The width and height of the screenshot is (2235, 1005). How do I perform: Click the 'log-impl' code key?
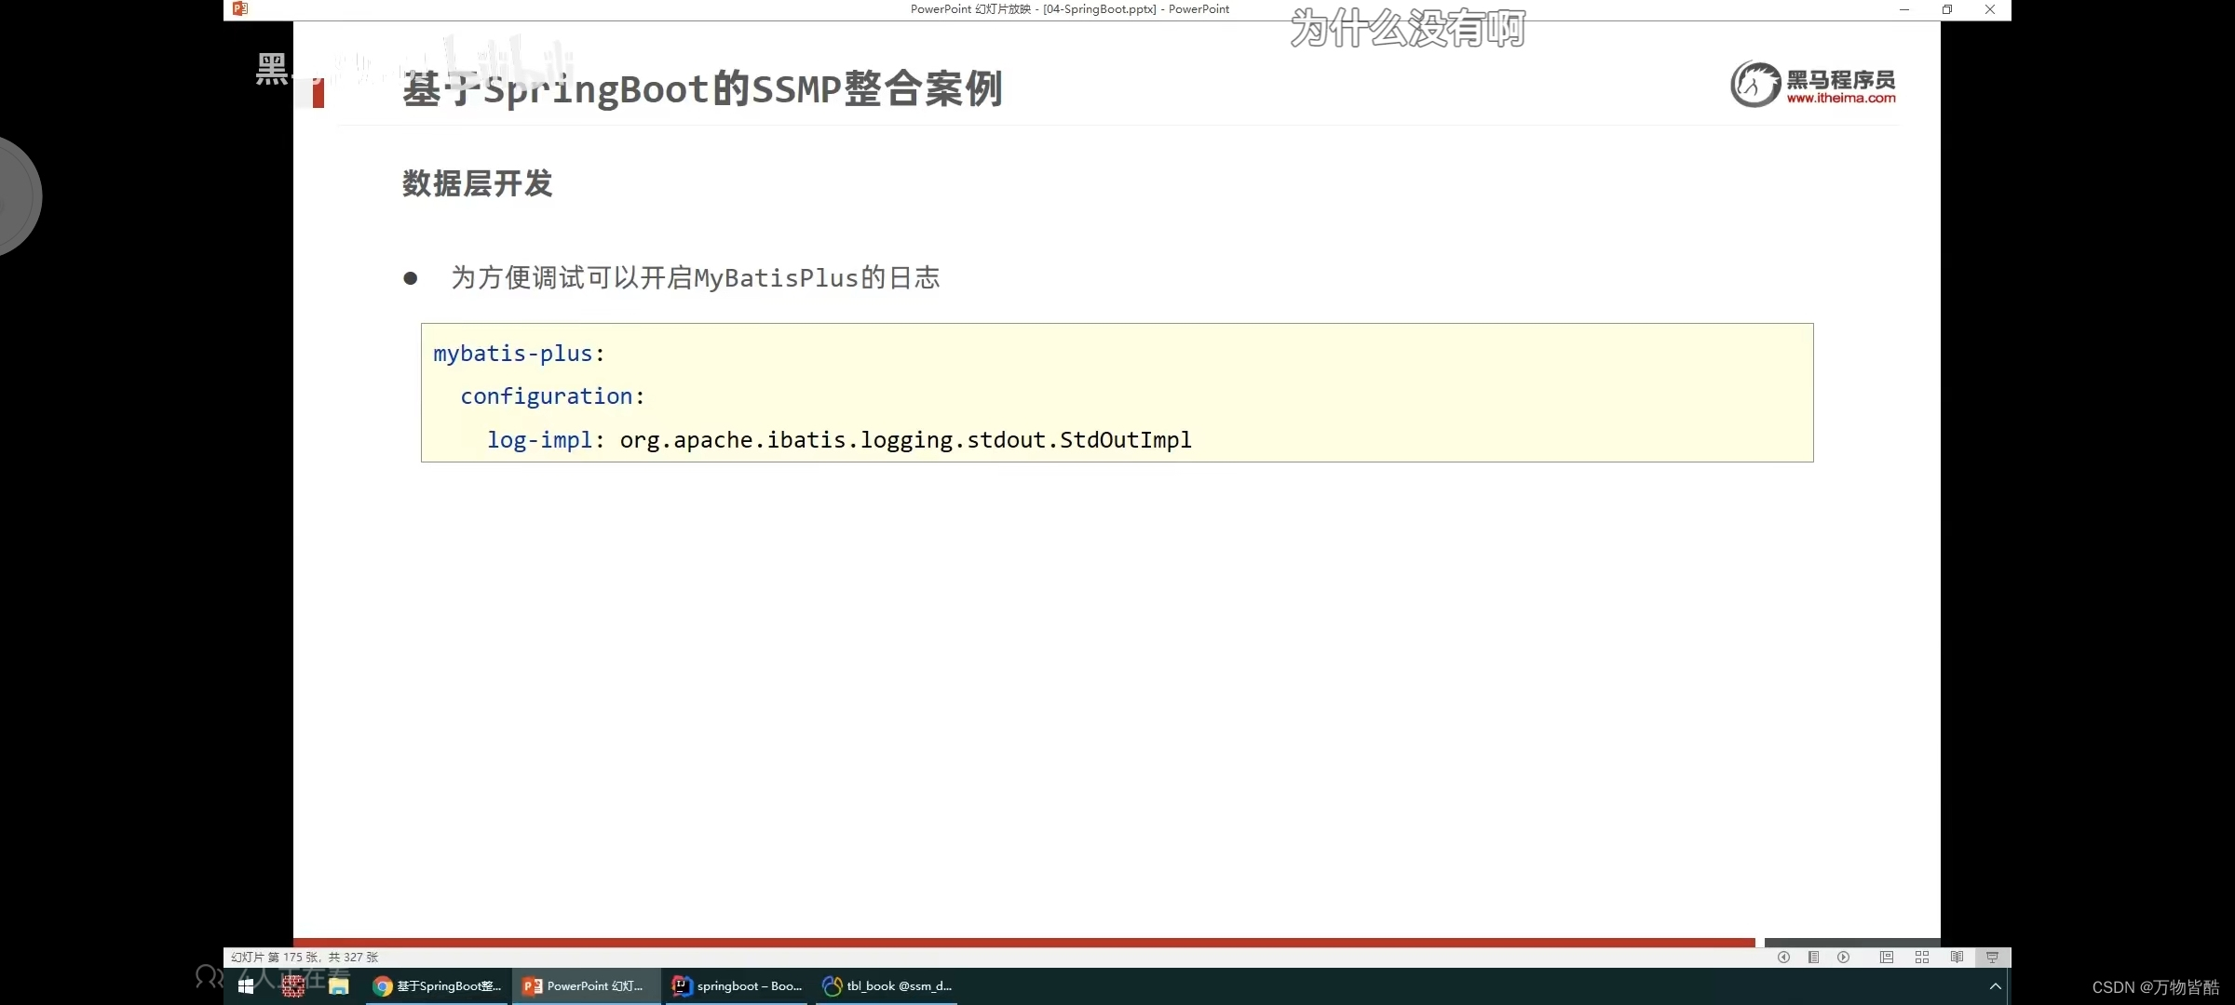click(540, 439)
